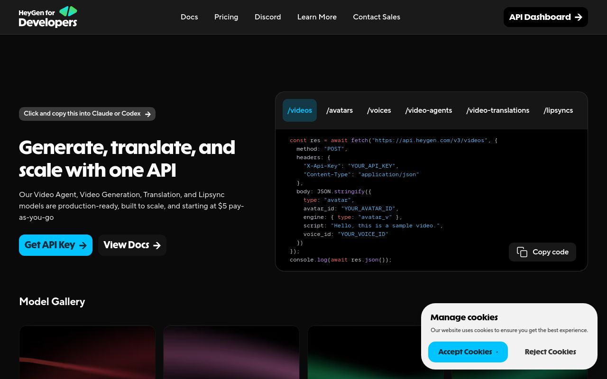This screenshot has width=607, height=379.
Task: Copy the code sample
Action: [x=543, y=252]
